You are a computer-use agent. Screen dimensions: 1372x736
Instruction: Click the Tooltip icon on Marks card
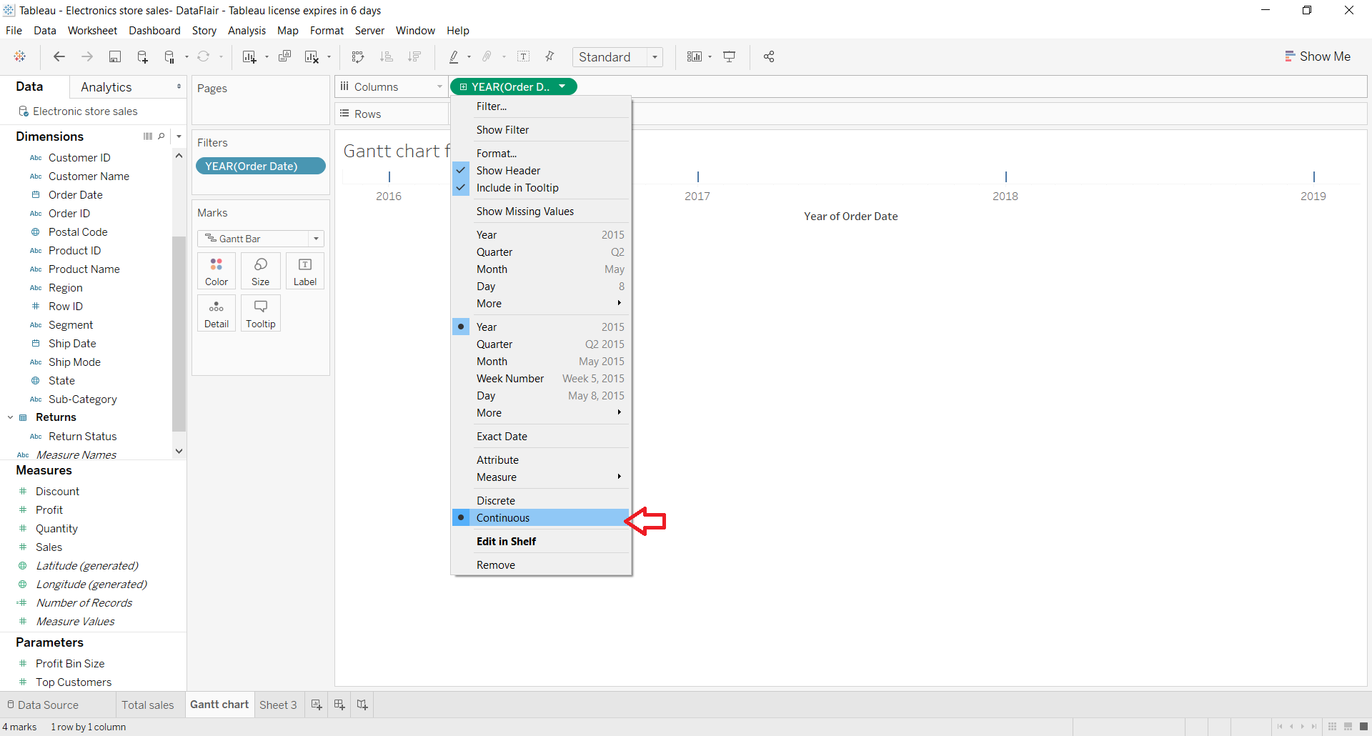pos(260,312)
